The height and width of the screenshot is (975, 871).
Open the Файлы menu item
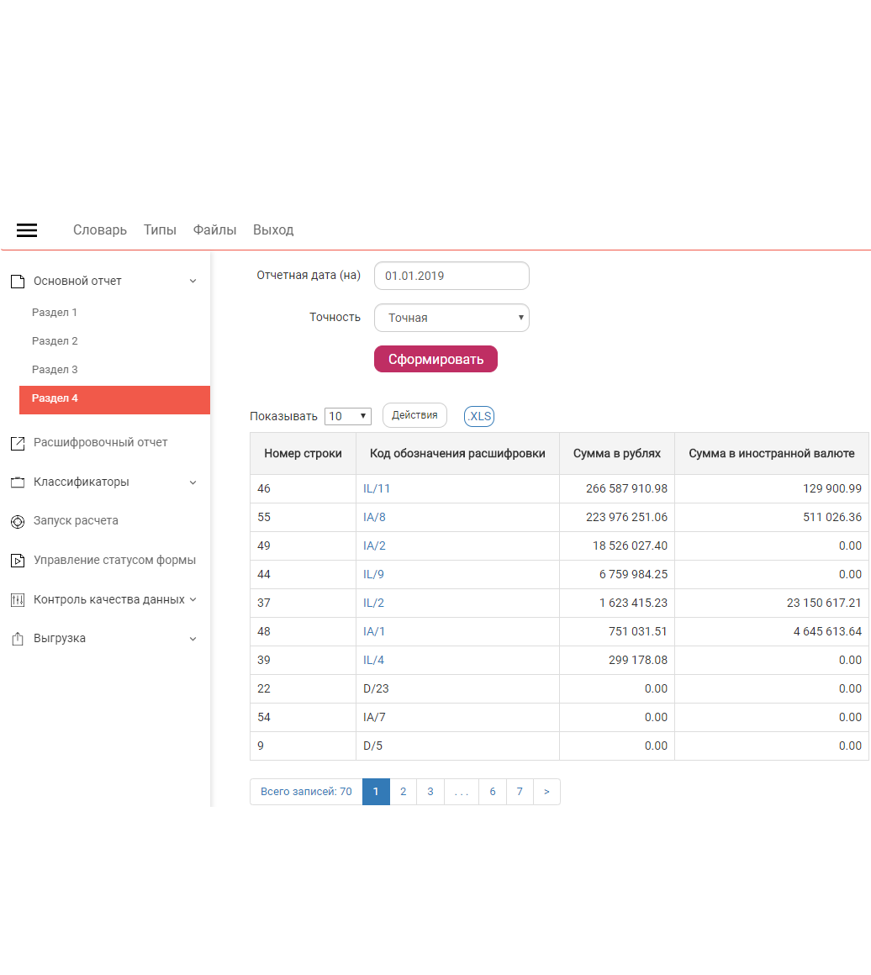pyautogui.click(x=214, y=230)
